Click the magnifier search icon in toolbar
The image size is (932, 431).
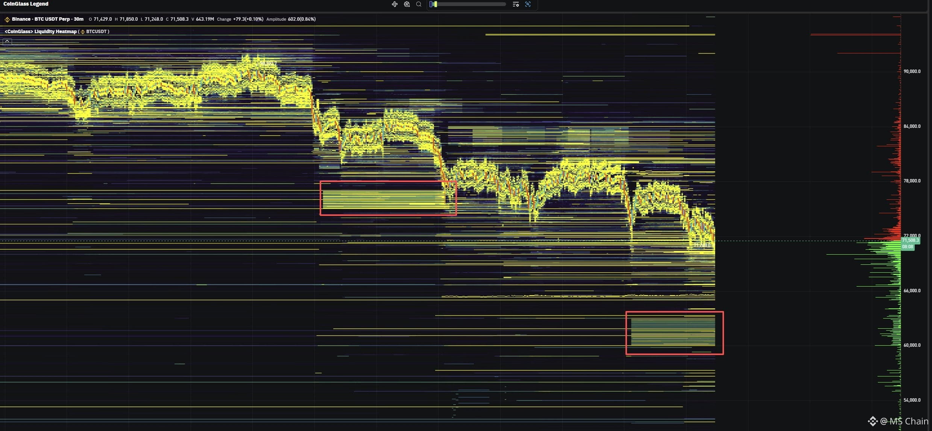(x=419, y=4)
